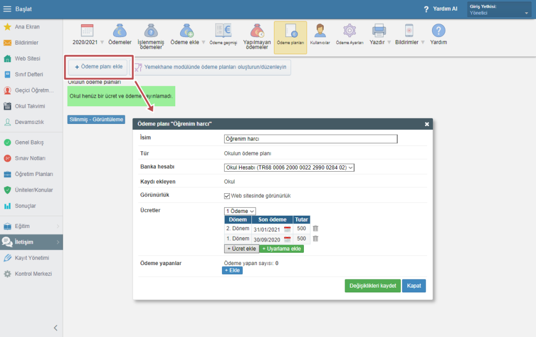
Task: Expand the Yazdır dropdown arrow
Action: click(x=389, y=42)
